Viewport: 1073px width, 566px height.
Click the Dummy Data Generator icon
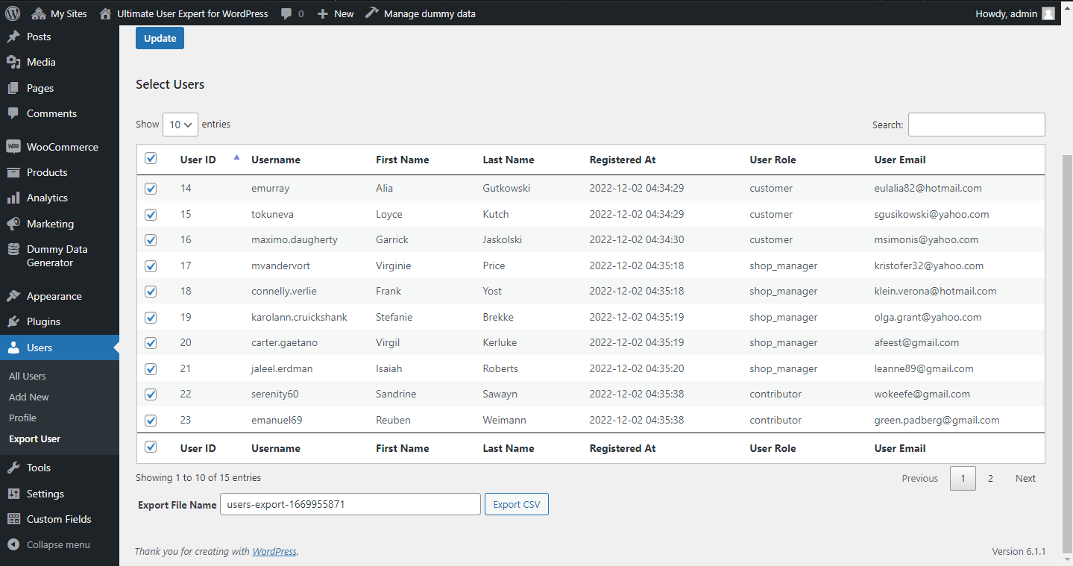point(13,250)
